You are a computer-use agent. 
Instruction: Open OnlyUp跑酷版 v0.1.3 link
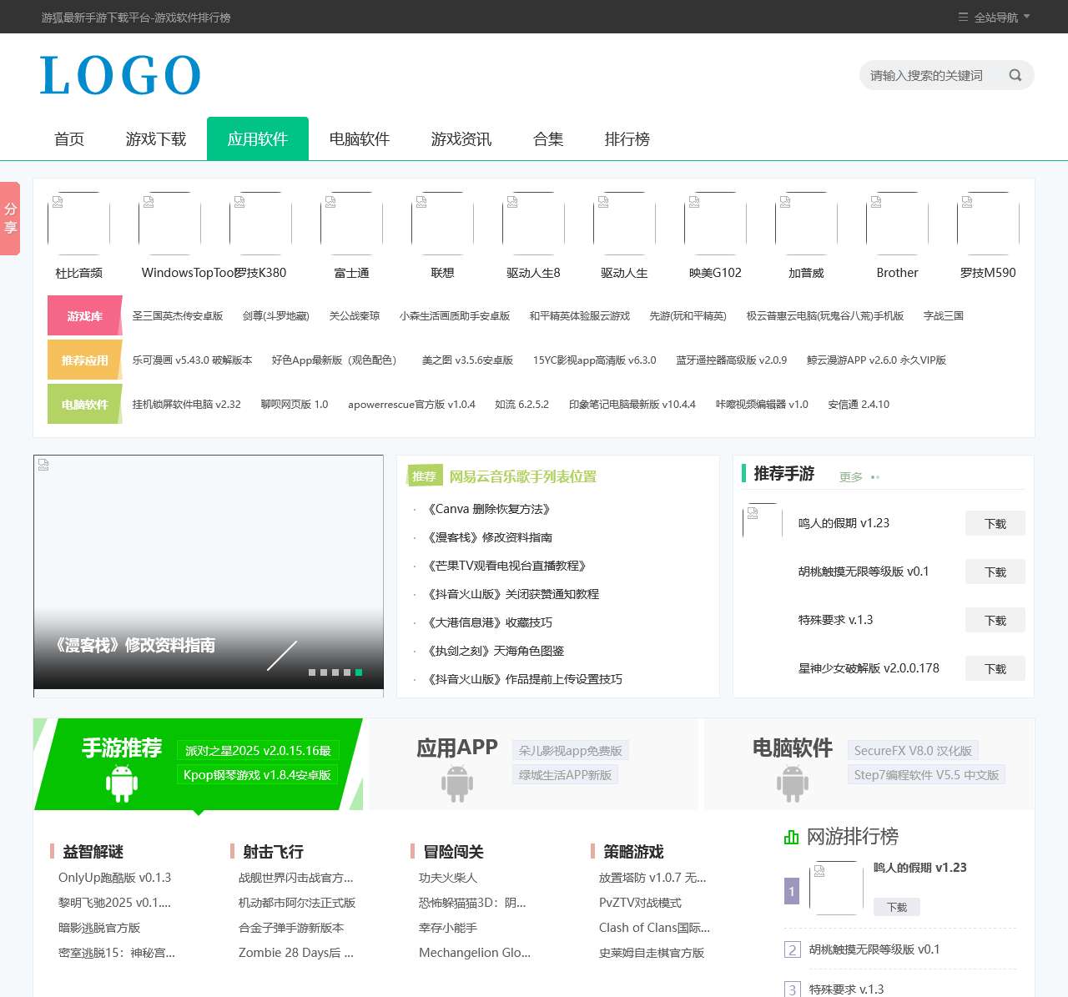tap(114, 878)
